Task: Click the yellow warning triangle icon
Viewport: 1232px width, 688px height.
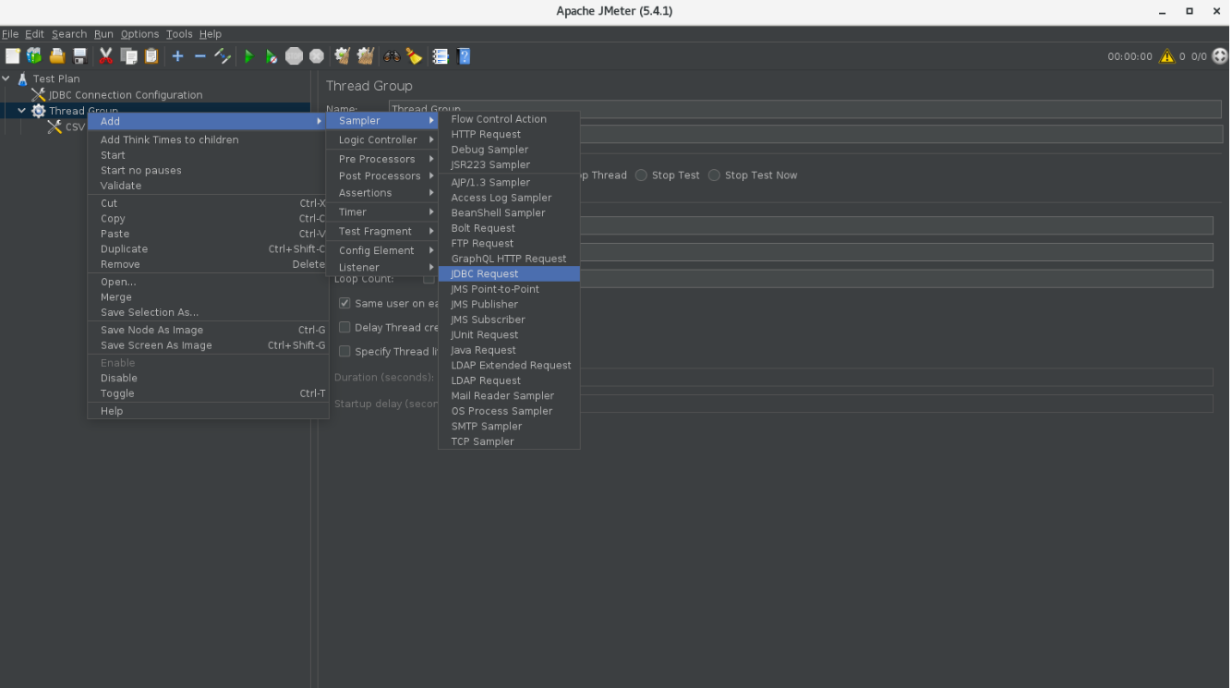Action: 1167,56
